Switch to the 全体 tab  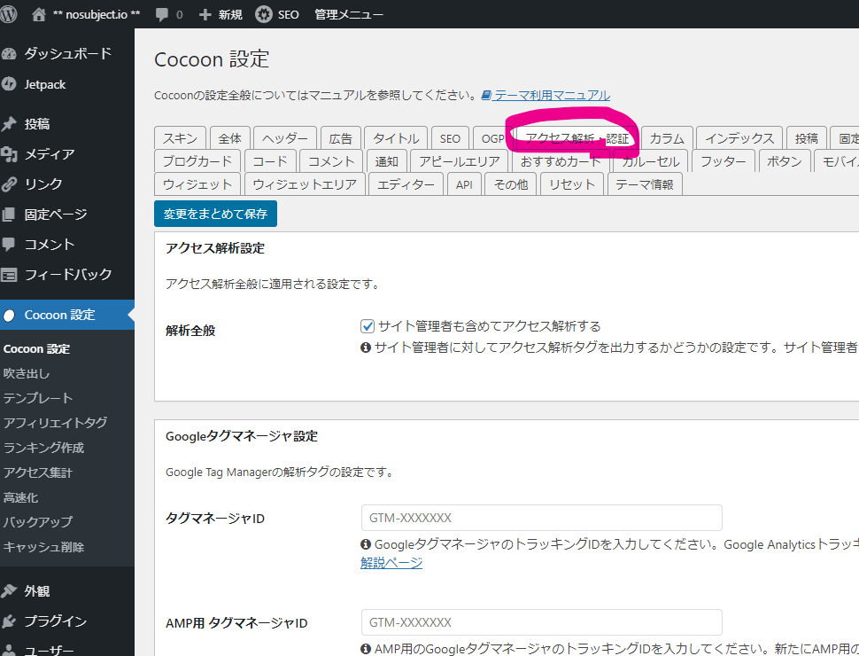click(x=230, y=137)
